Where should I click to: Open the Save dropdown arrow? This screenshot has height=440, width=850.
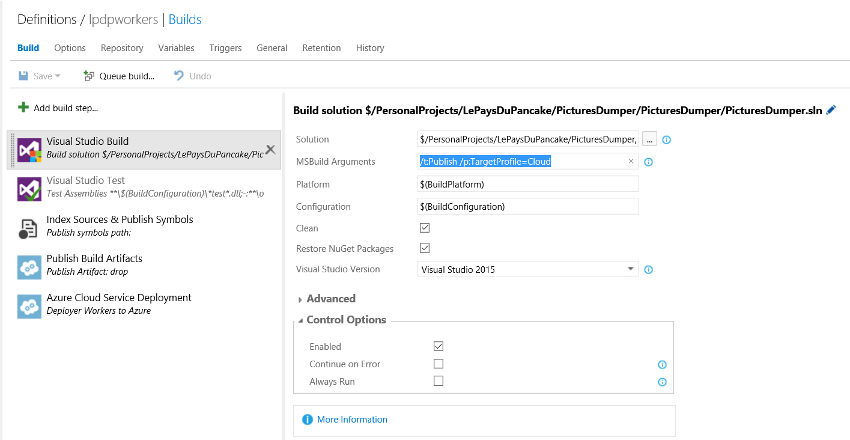[58, 76]
